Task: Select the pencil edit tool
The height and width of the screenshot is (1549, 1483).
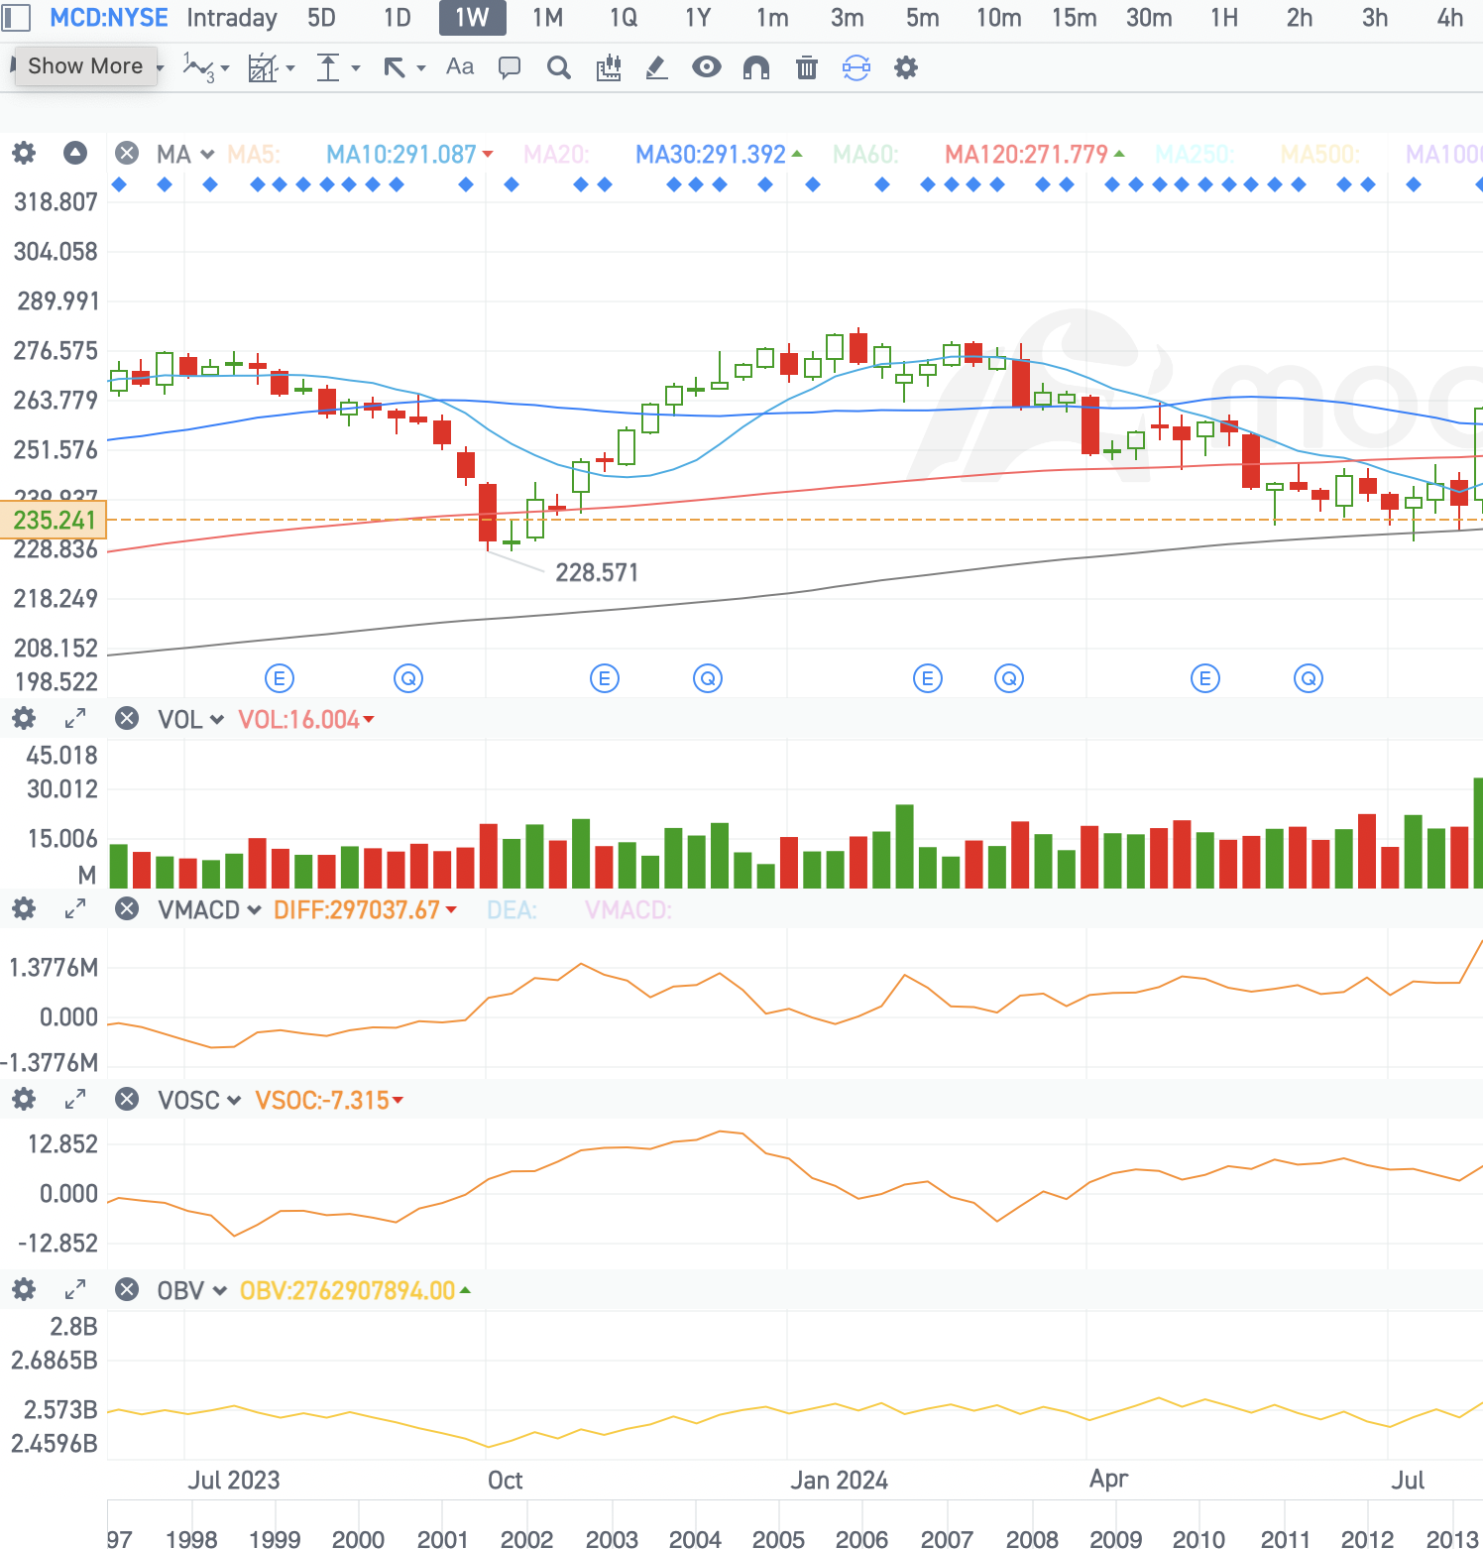Action: click(657, 67)
